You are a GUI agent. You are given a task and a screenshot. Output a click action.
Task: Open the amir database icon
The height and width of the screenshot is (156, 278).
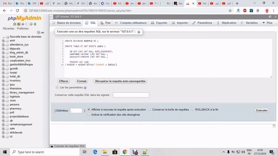pyautogui.click(x=7, y=41)
